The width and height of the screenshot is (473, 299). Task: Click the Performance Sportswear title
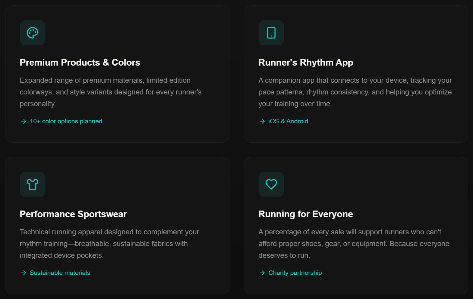tap(73, 214)
